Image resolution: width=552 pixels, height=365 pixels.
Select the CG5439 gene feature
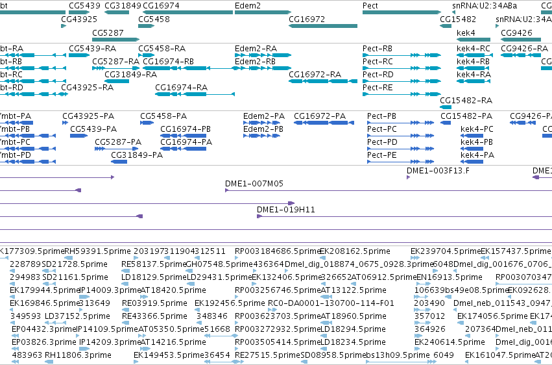(79, 12)
